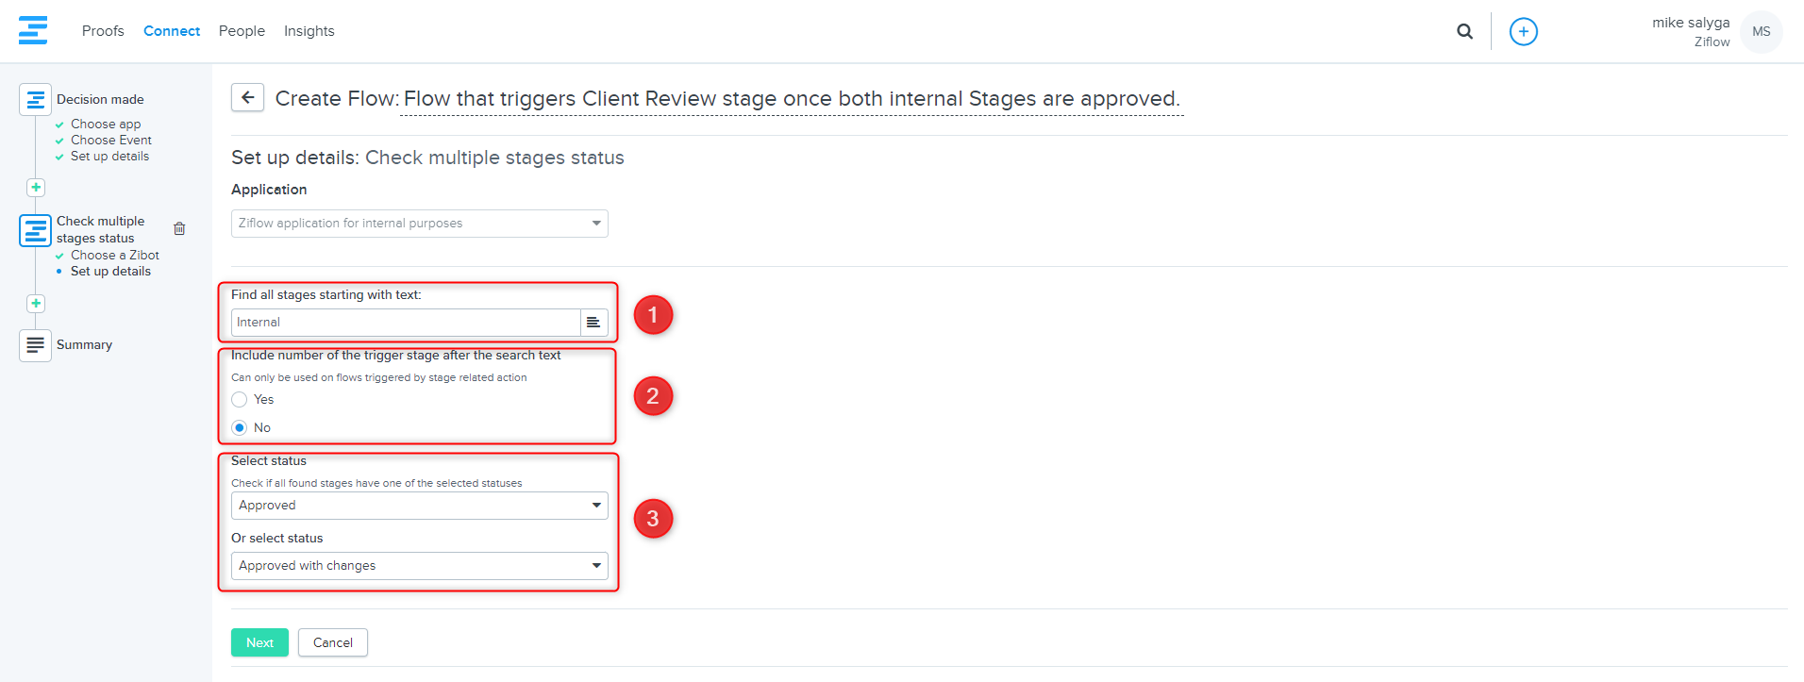Click the Next button
The width and height of the screenshot is (1804, 682).
pos(259,642)
